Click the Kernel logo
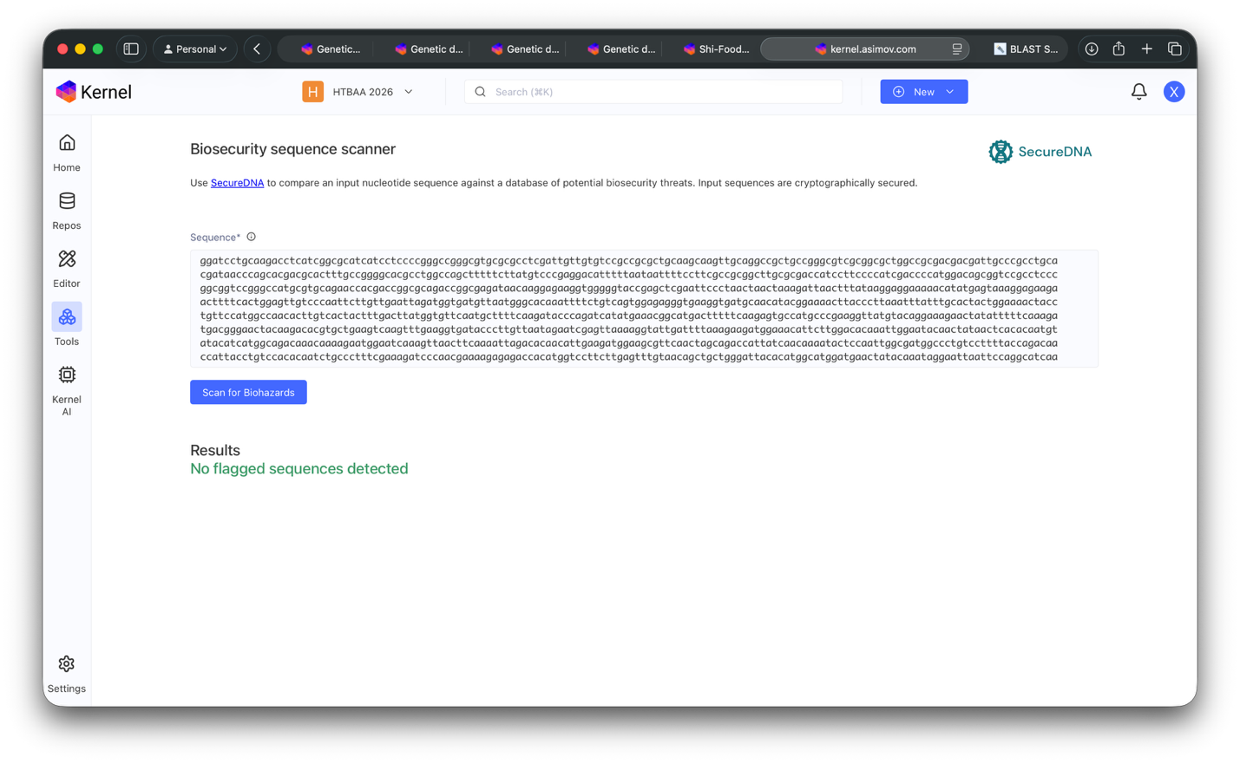This screenshot has height=763, width=1240. [94, 92]
